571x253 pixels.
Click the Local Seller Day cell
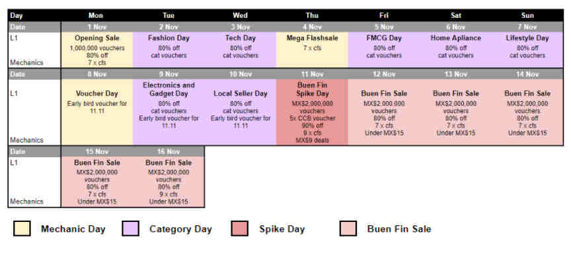point(241,112)
